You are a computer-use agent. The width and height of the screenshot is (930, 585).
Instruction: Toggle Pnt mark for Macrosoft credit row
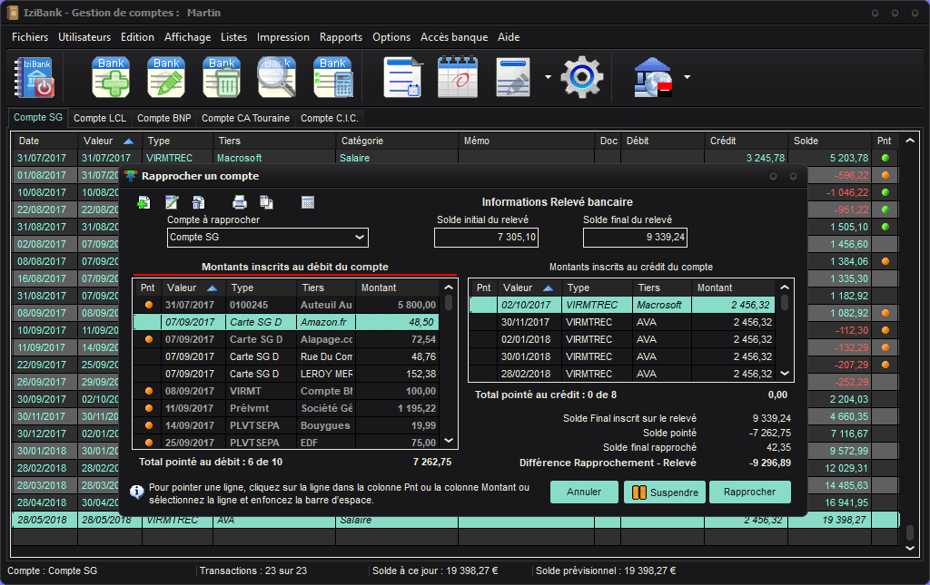tap(484, 305)
